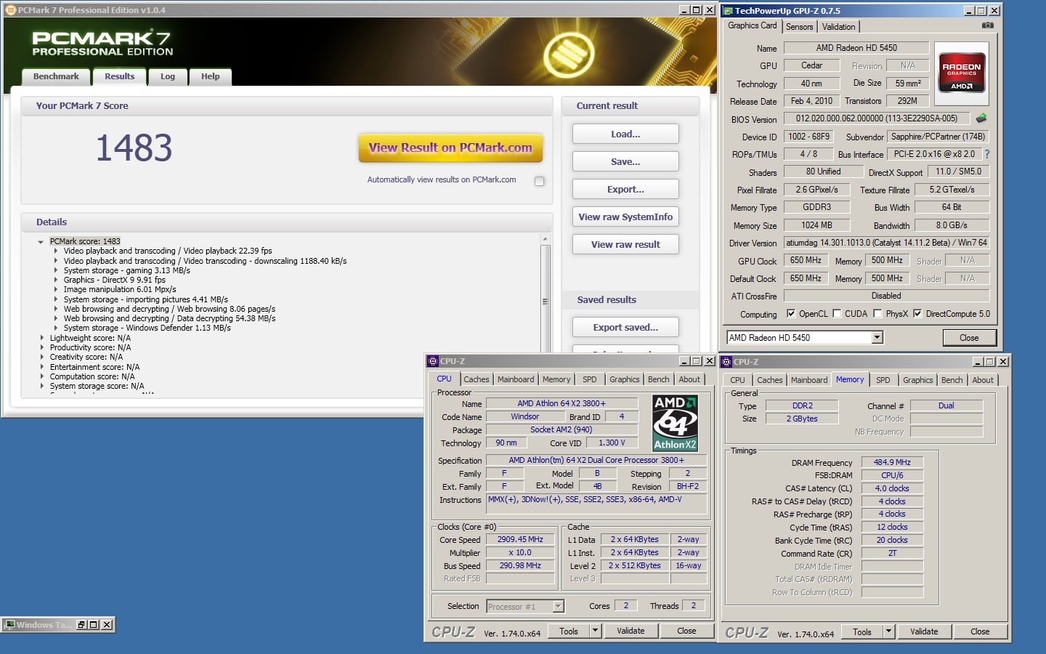Click the Bus Interface question mark icon
This screenshot has width=1046, height=654.
[987, 154]
